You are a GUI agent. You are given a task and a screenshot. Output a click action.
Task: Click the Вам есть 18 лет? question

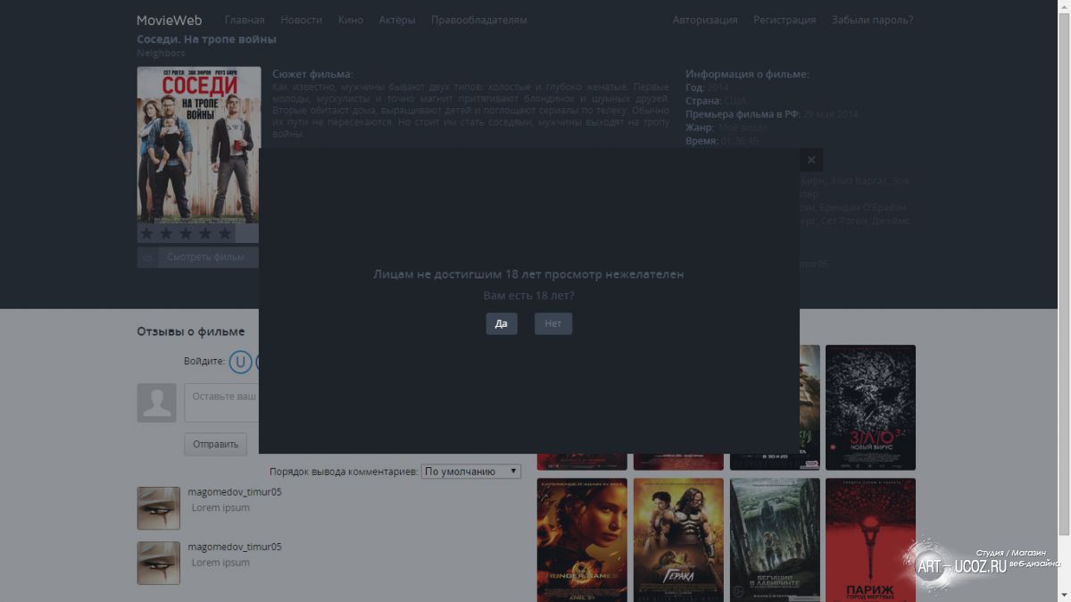tap(528, 295)
